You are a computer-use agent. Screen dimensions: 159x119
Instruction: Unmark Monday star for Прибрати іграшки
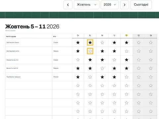(78, 77)
